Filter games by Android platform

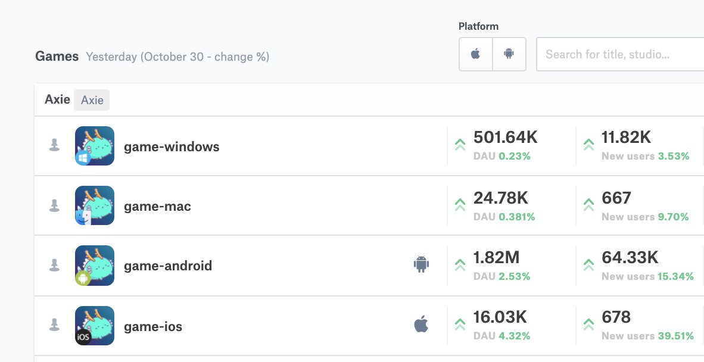tap(509, 54)
